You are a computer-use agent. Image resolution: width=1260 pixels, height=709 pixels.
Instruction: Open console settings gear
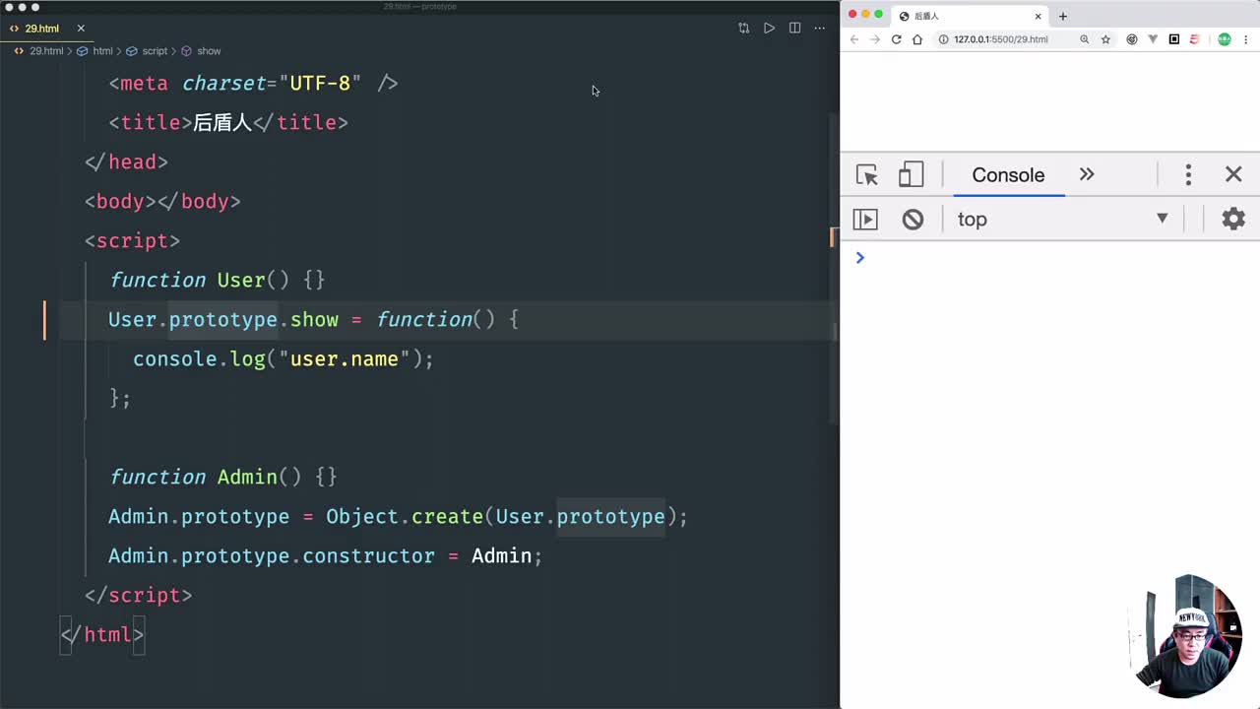click(x=1232, y=220)
